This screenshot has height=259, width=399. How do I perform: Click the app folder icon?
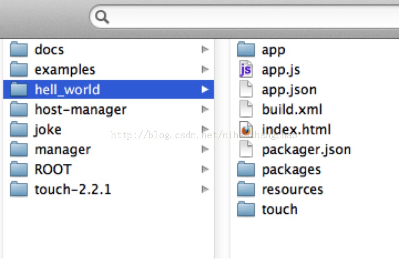coord(246,49)
